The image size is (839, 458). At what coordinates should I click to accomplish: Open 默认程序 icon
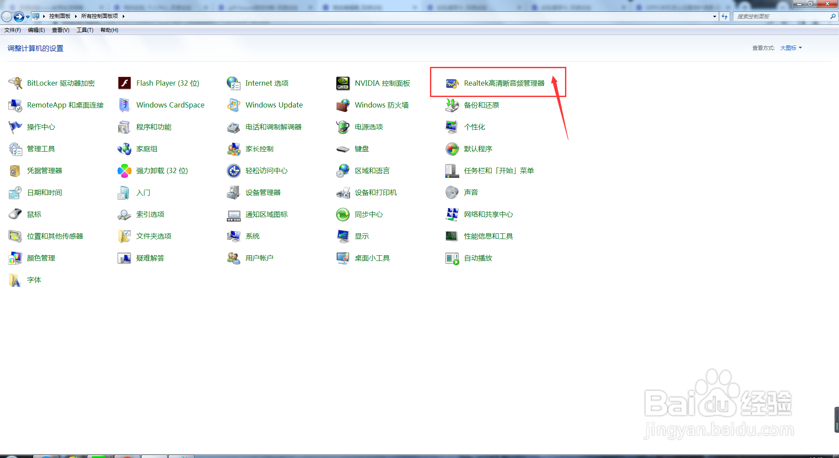pyautogui.click(x=452, y=149)
